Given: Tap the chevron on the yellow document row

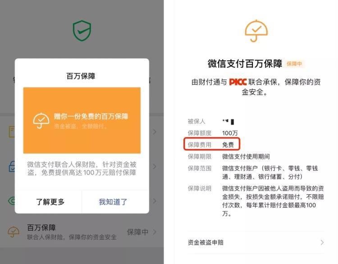Looking at the screenshot, I should [154, 132].
